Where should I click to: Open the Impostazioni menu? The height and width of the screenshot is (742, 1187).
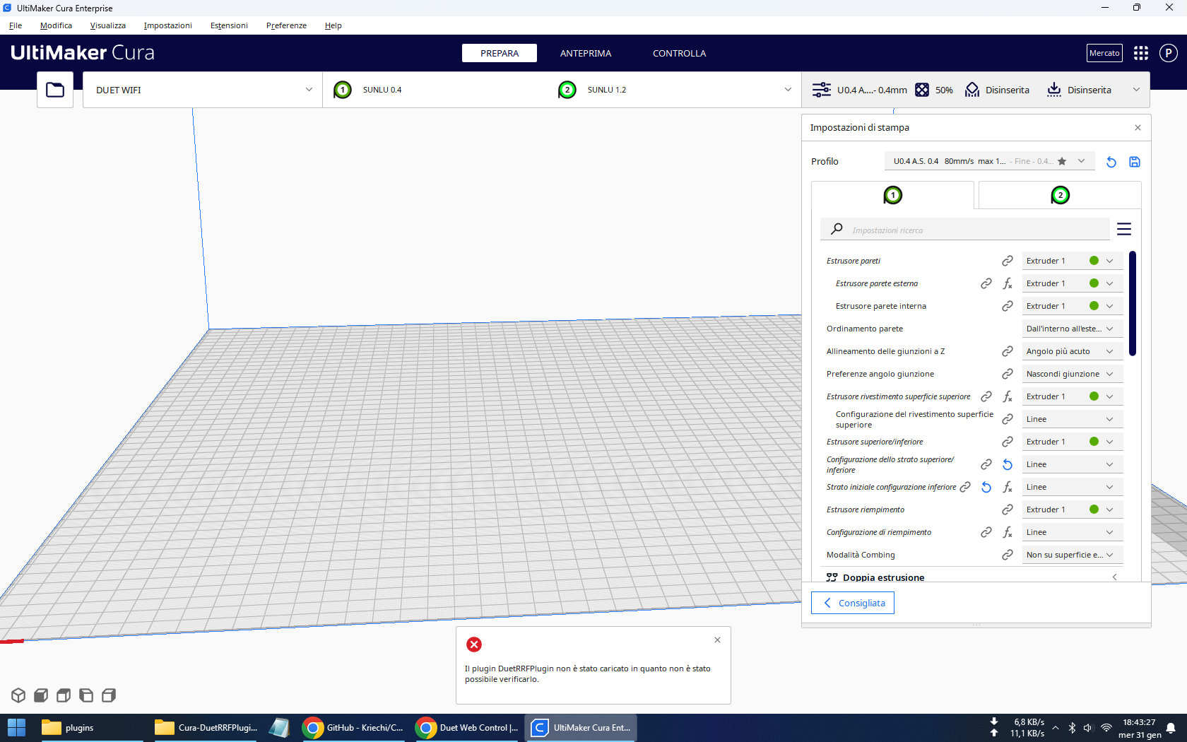pyautogui.click(x=167, y=25)
